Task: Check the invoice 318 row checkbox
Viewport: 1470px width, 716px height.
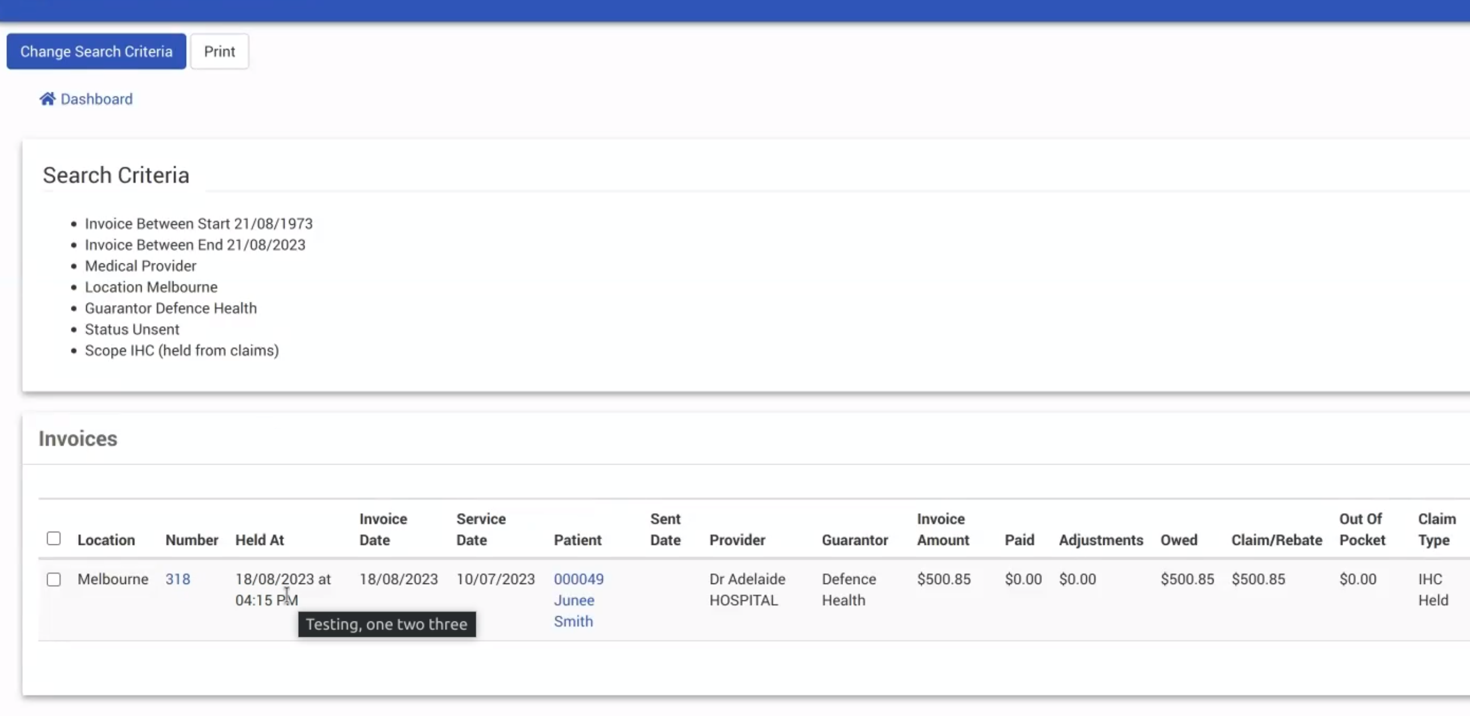Action: 54,579
